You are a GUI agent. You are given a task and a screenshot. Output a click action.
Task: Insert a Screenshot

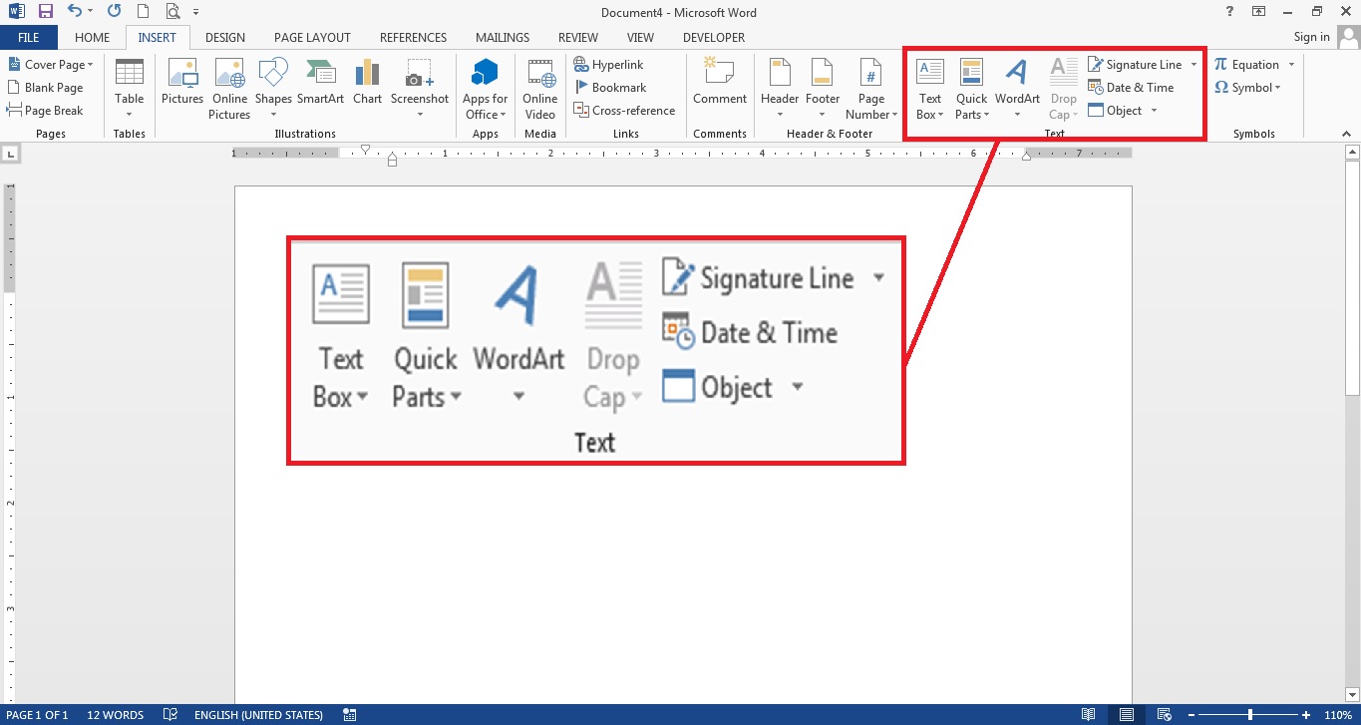tap(419, 88)
